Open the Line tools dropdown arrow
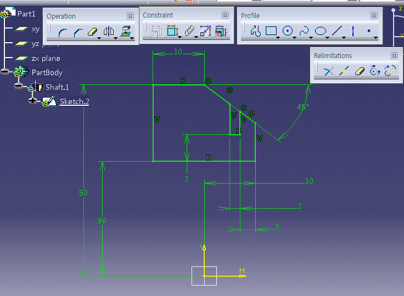The height and width of the screenshot is (296, 404). click(x=344, y=38)
